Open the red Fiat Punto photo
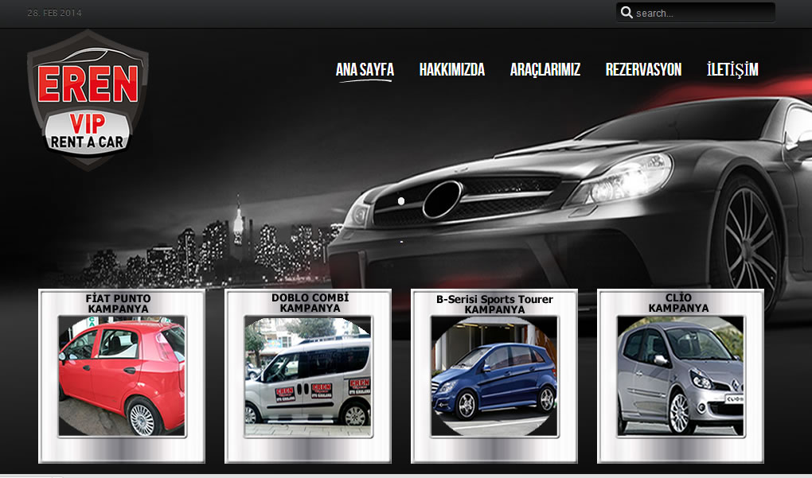This screenshot has width=812, height=478. [x=122, y=376]
